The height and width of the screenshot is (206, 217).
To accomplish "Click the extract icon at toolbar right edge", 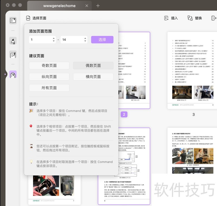I will tap(214, 18).
